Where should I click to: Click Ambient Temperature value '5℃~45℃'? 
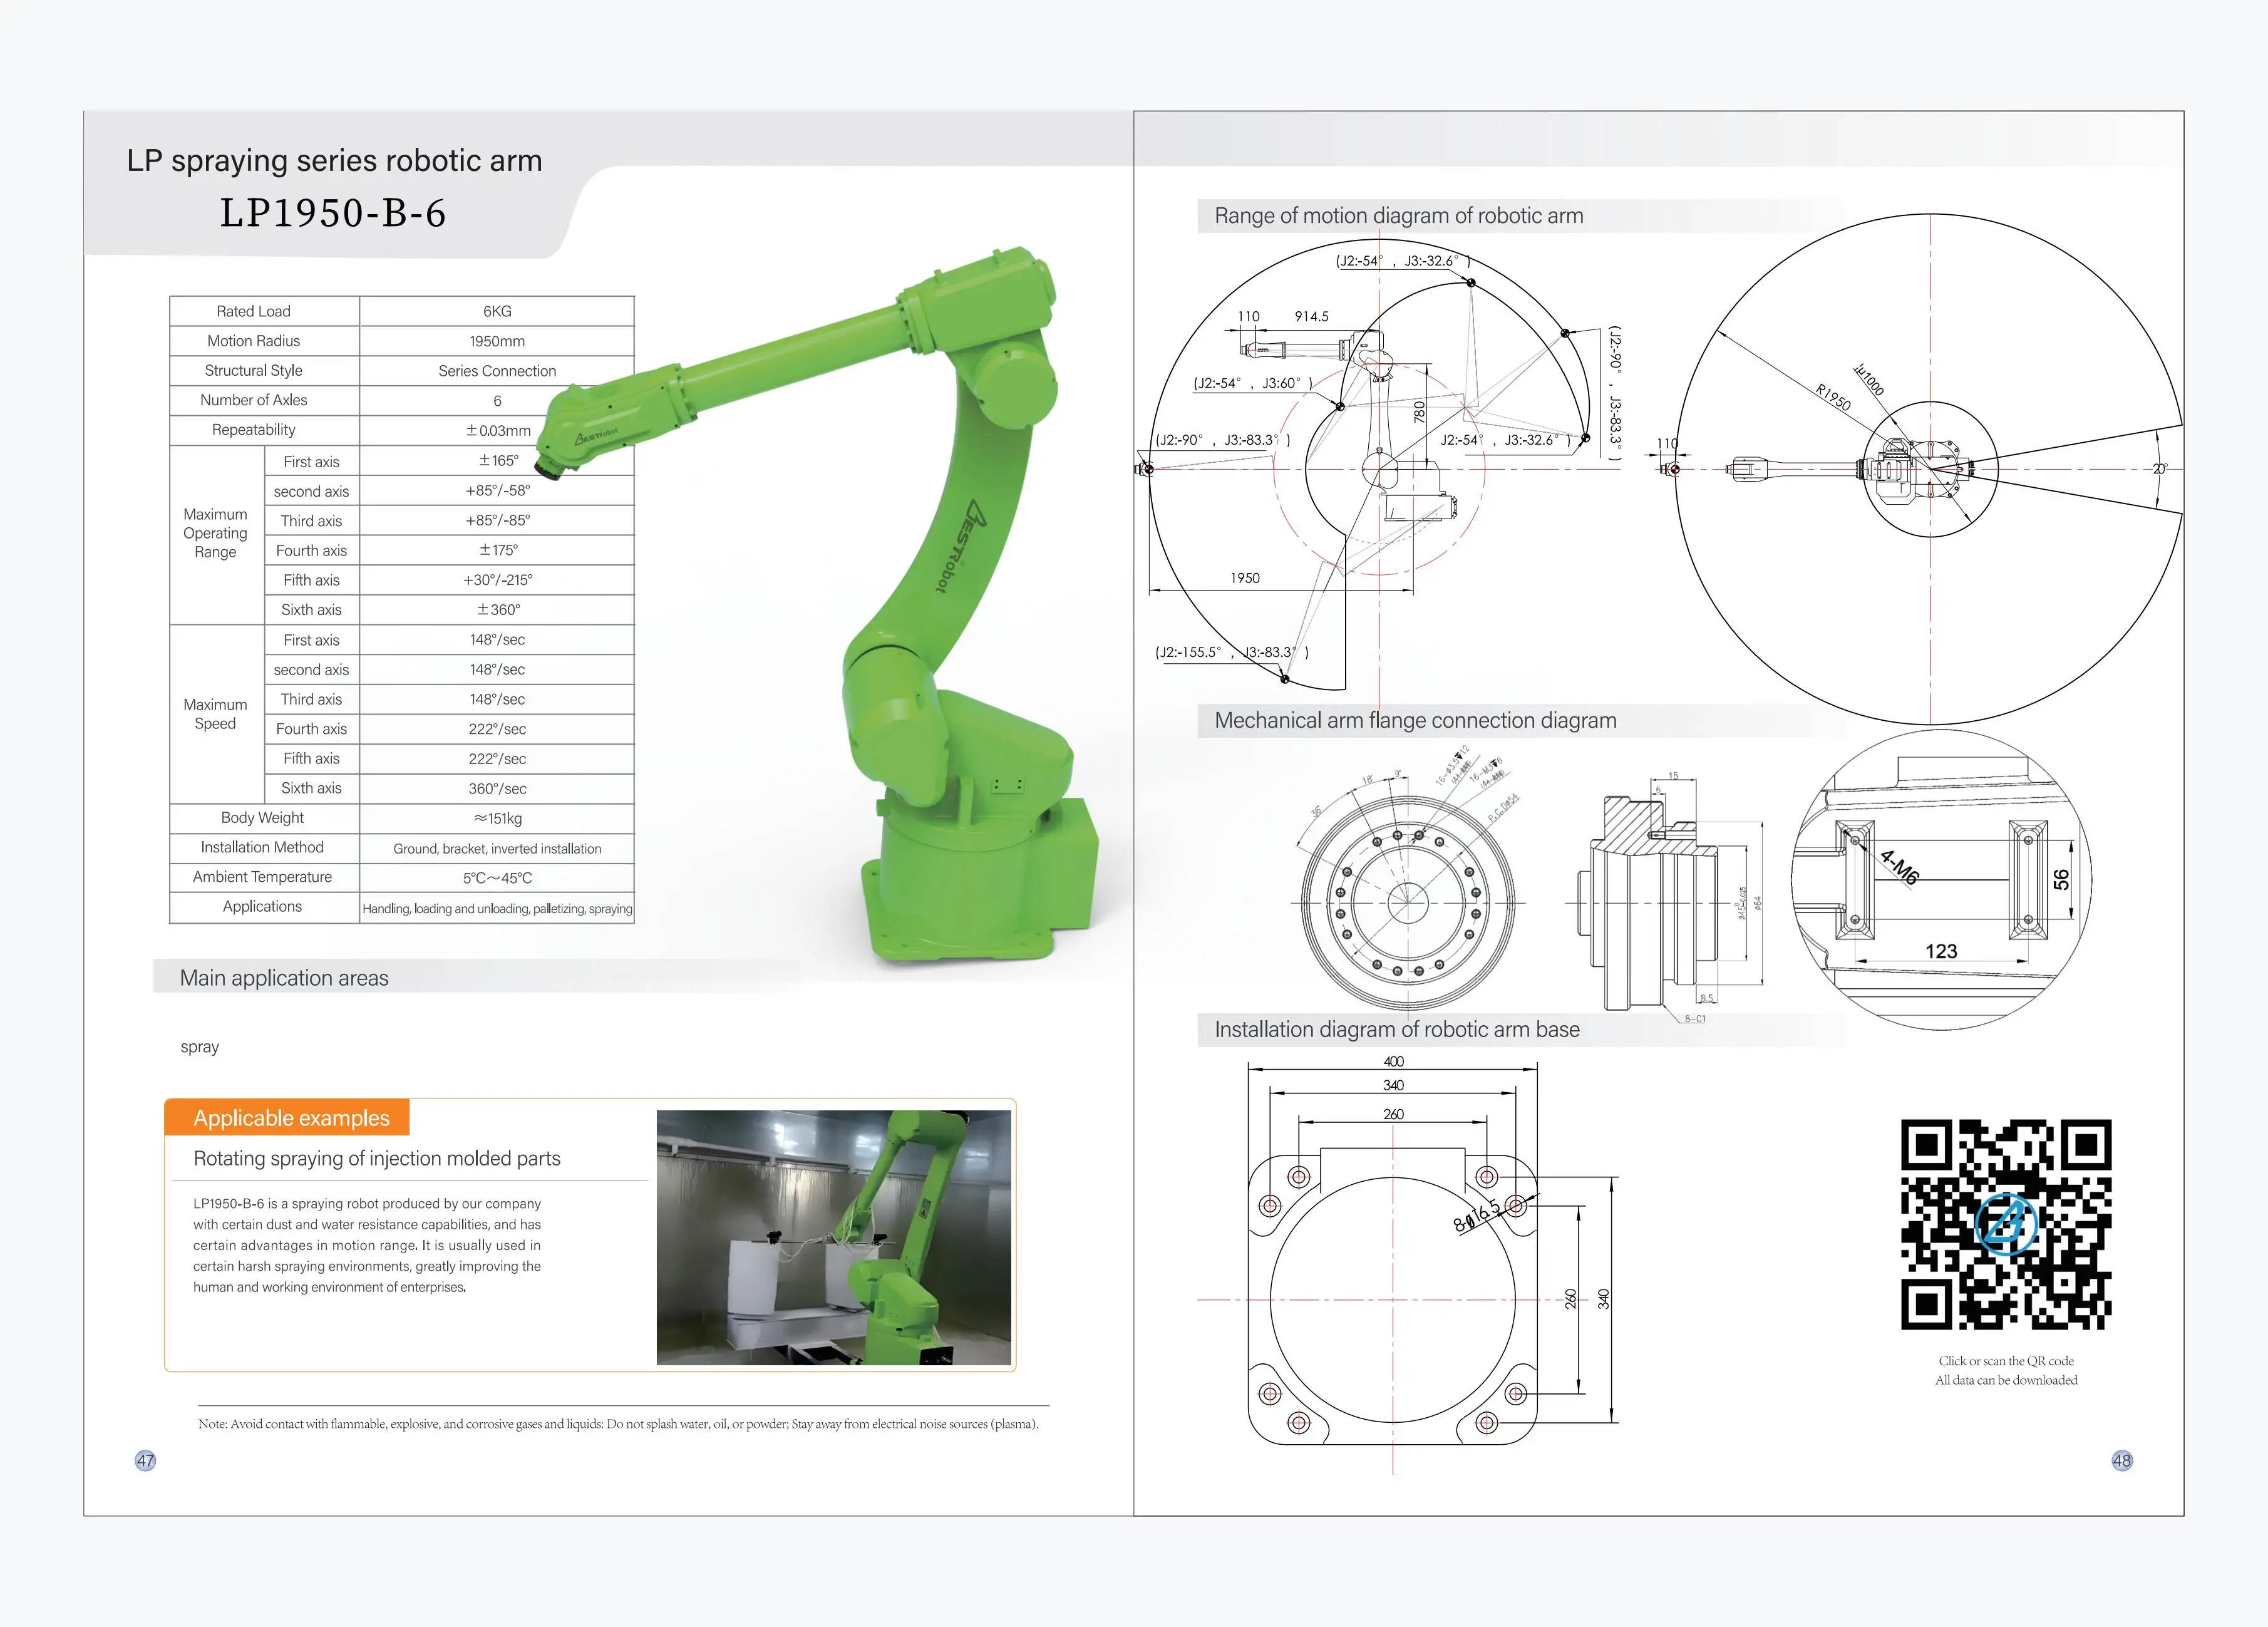(x=497, y=878)
